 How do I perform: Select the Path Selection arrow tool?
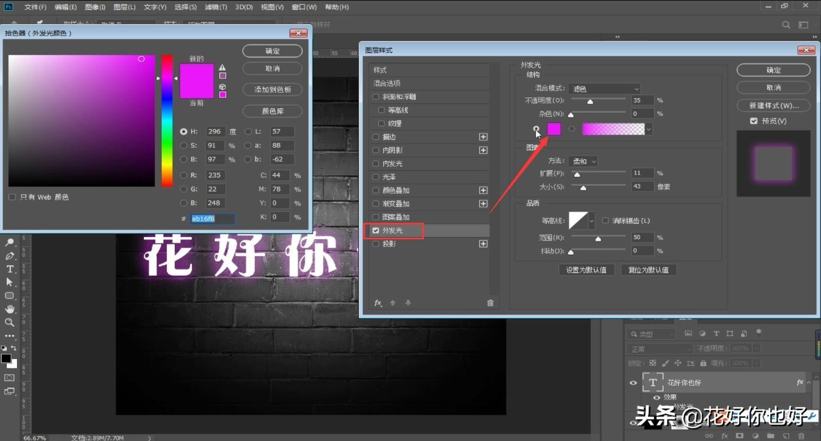10,282
